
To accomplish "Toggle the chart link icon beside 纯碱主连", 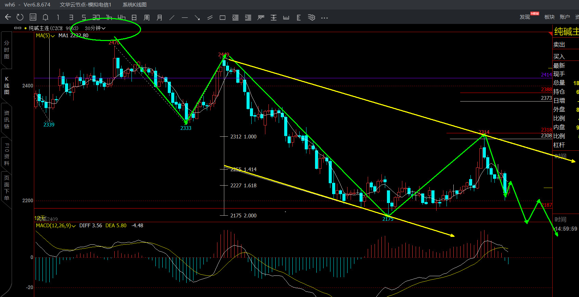I will (18, 28).
